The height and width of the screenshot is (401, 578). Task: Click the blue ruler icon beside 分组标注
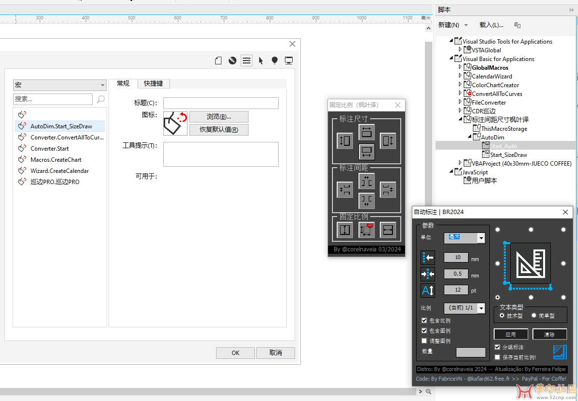point(560,352)
